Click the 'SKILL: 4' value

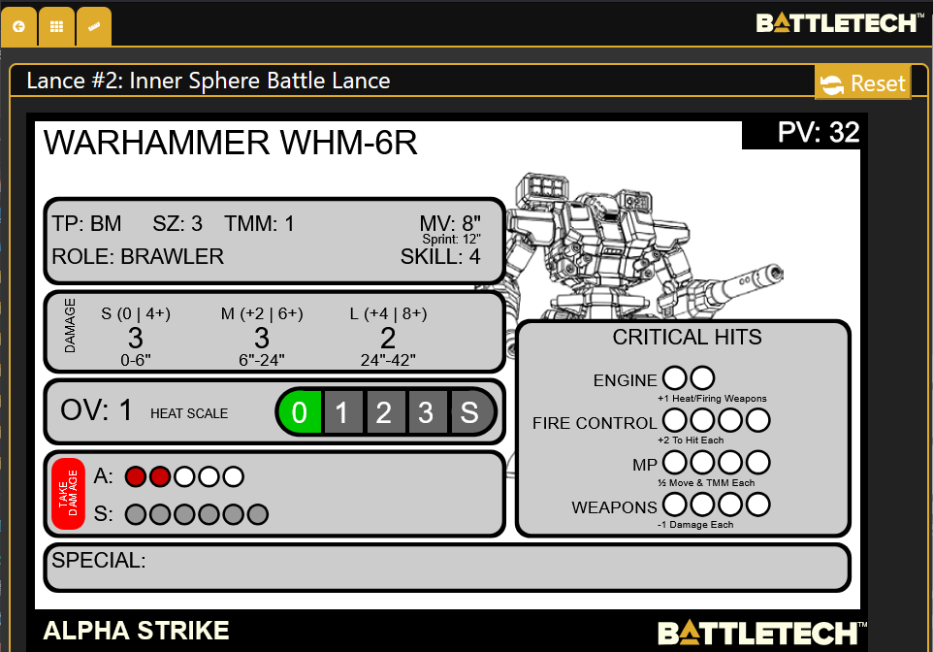coord(440,257)
